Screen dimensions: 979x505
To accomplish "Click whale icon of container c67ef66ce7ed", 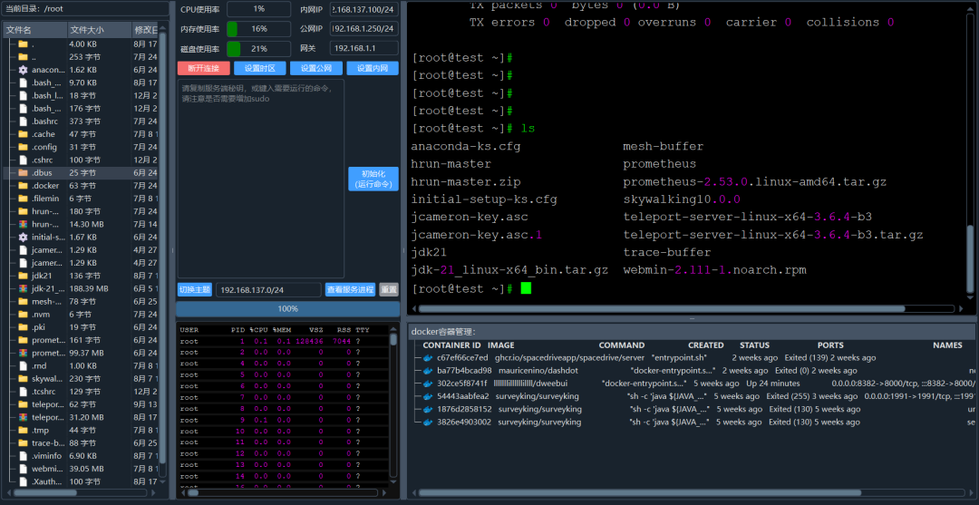I will click(428, 358).
